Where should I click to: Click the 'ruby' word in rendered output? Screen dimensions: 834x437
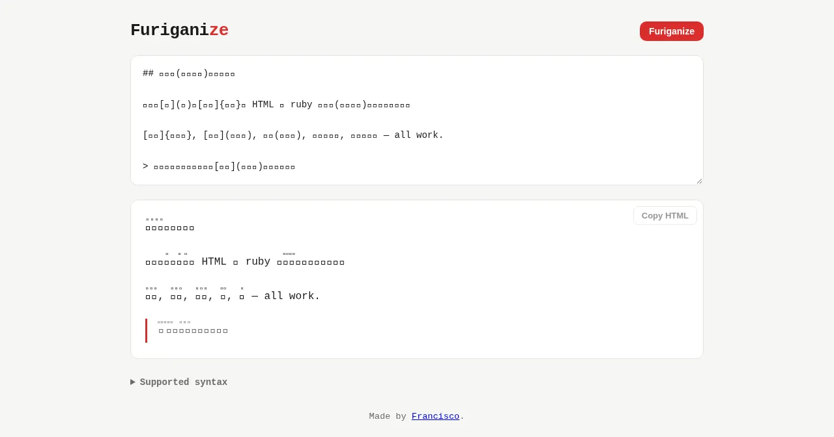[x=258, y=262]
